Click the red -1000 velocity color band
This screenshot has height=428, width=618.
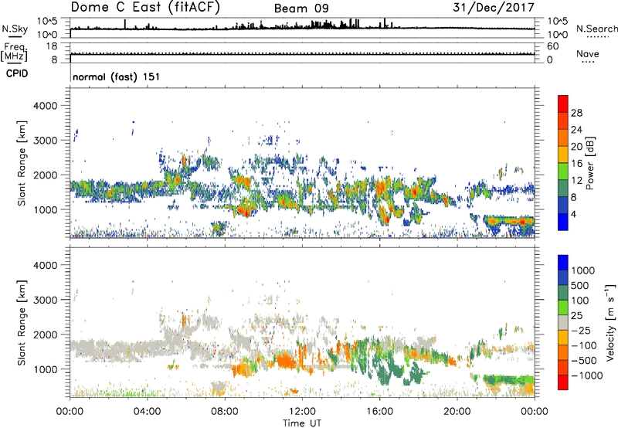coord(563,382)
